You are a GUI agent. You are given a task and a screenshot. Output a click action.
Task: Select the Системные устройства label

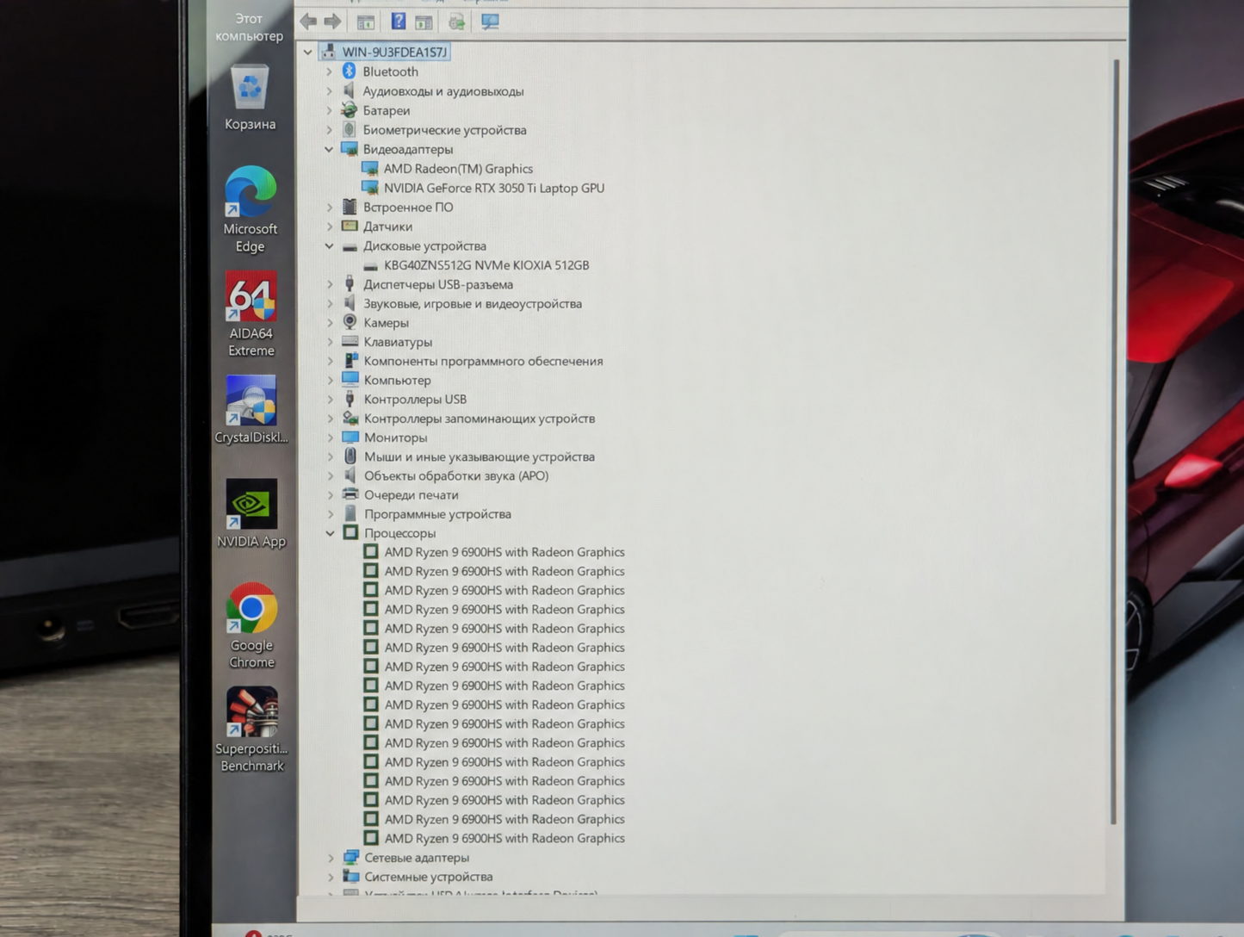(x=429, y=877)
